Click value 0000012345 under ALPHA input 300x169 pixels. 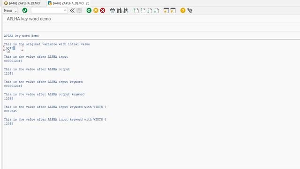click(13, 61)
